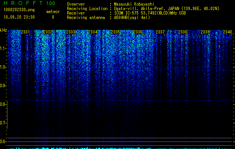The image size is (235, 149).
Task: Click the HROFFT 1.0.0 title text
Action: [x=29, y=3]
